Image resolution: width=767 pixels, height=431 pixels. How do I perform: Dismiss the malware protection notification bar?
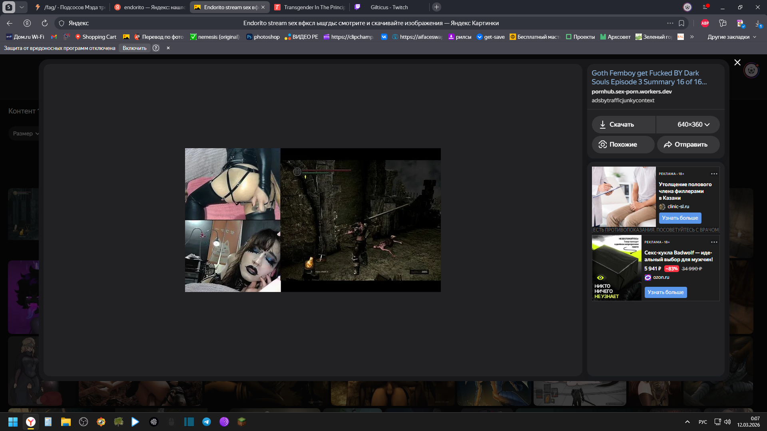click(168, 48)
